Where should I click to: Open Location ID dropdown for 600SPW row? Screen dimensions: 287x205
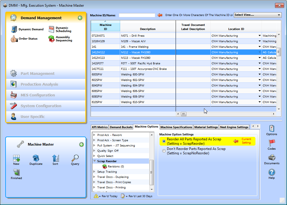pos(260,75)
